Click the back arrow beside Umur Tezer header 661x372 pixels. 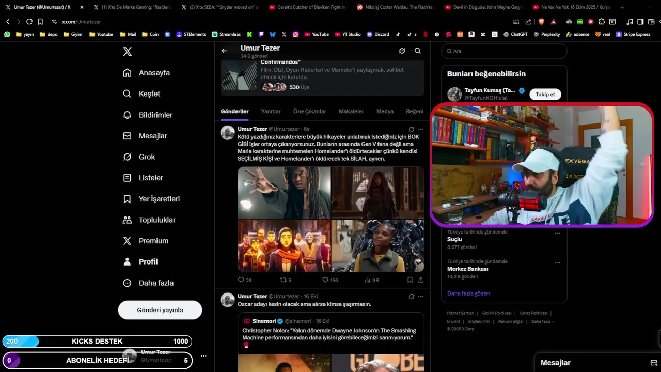tap(224, 51)
